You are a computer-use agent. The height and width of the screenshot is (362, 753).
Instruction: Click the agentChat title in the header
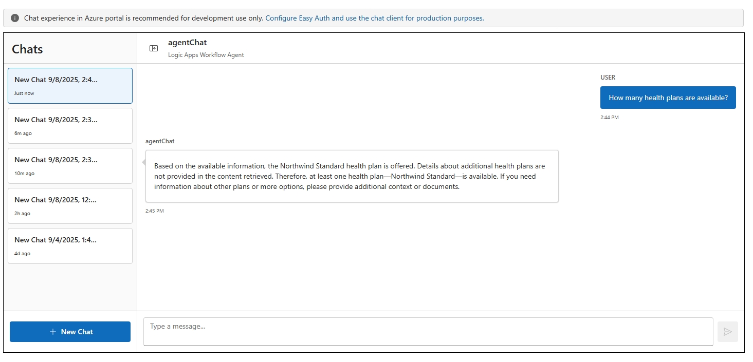187,43
